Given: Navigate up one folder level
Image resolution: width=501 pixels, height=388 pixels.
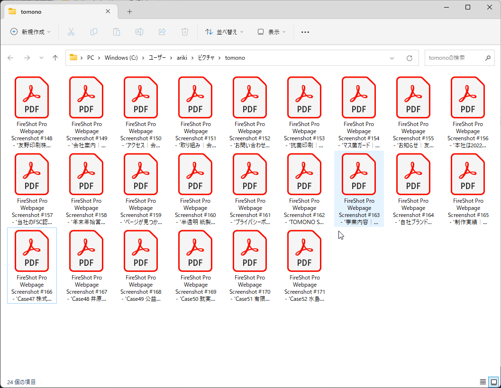Looking at the screenshot, I should coord(55,57).
